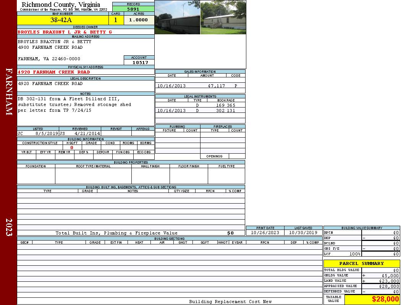Viewport: 401px width, 305px height.
Task: Click the mailing name BROYLES BRAXTON JR & BETTY
Action: [55, 42]
